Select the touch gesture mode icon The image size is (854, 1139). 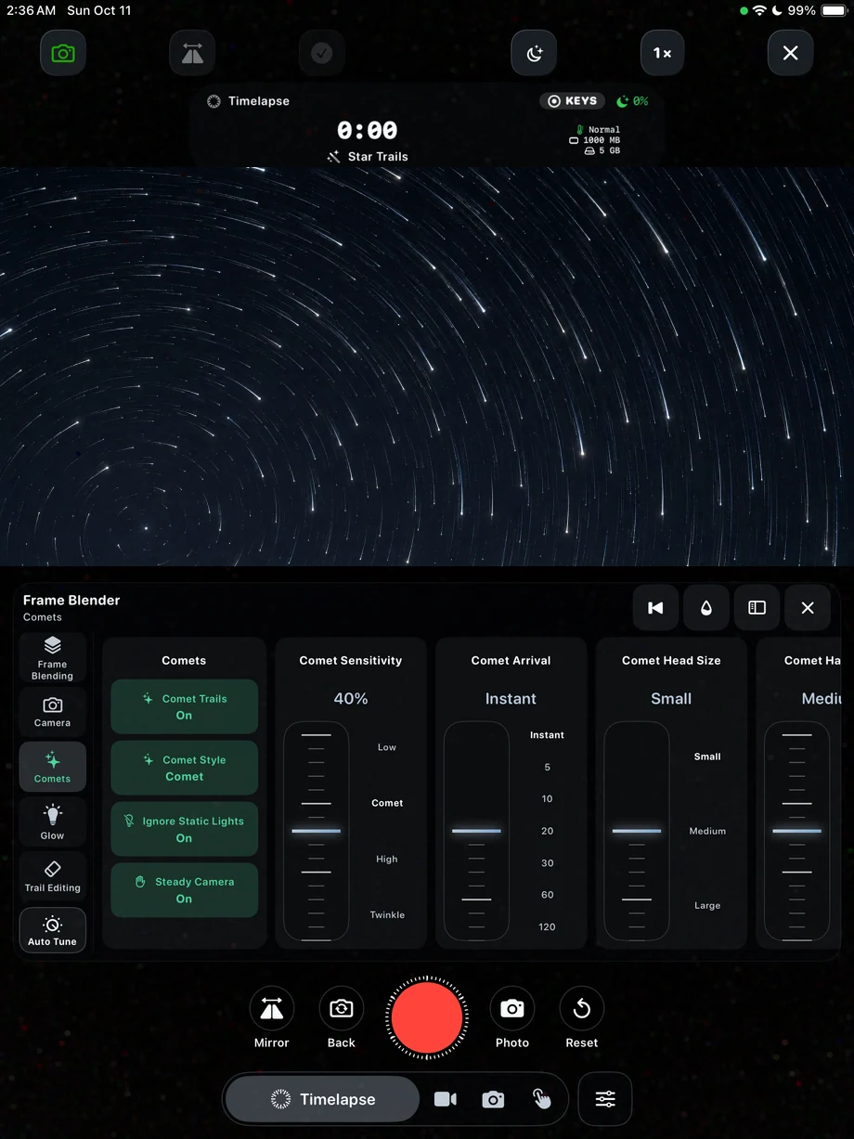click(542, 1100)
